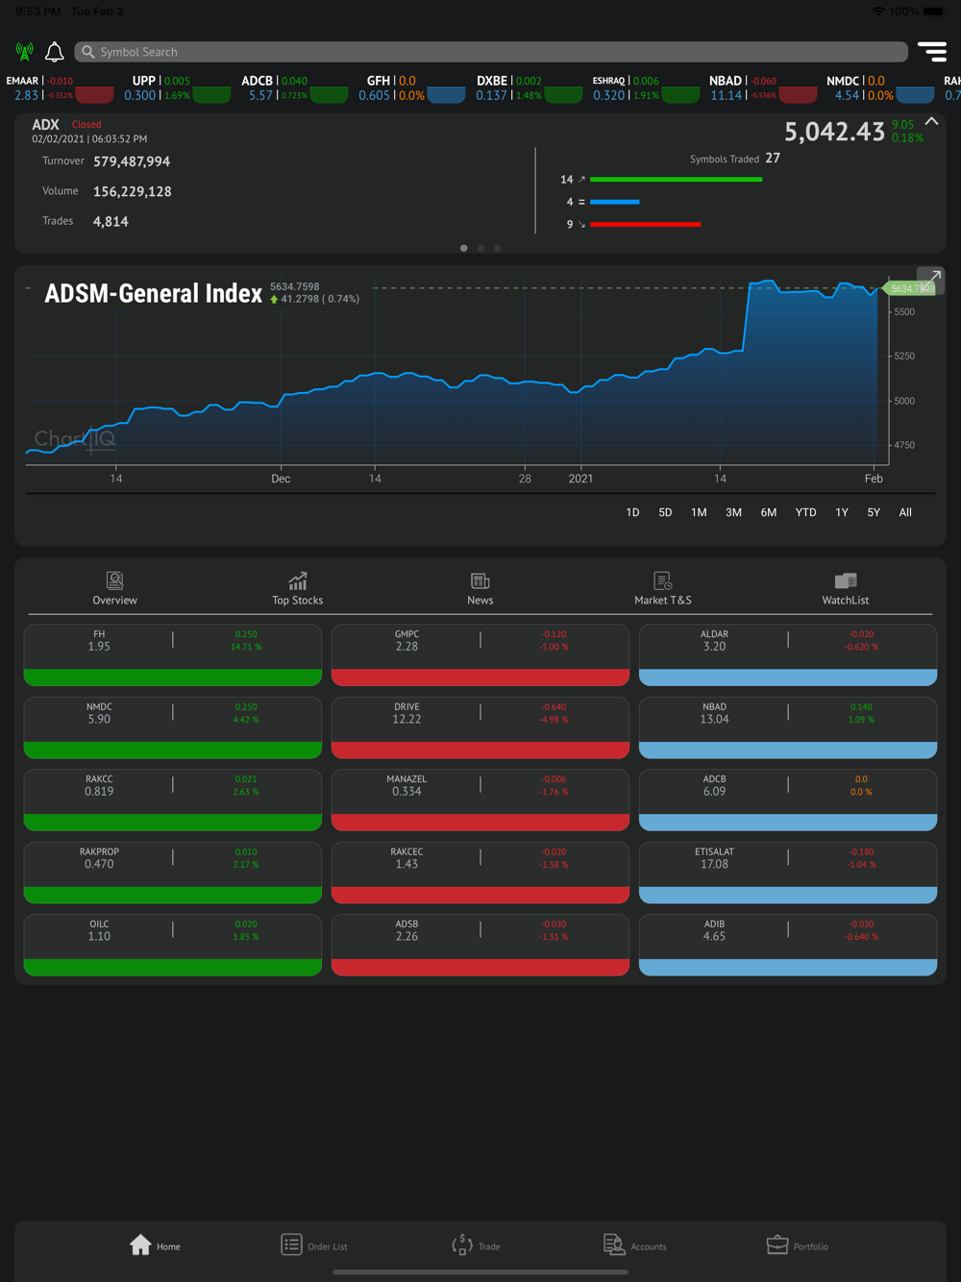
Task: Open Order List label in bottom bar
Action: point(328,1246)
